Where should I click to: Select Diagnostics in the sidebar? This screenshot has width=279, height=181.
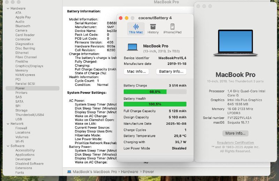coord(24,44)
